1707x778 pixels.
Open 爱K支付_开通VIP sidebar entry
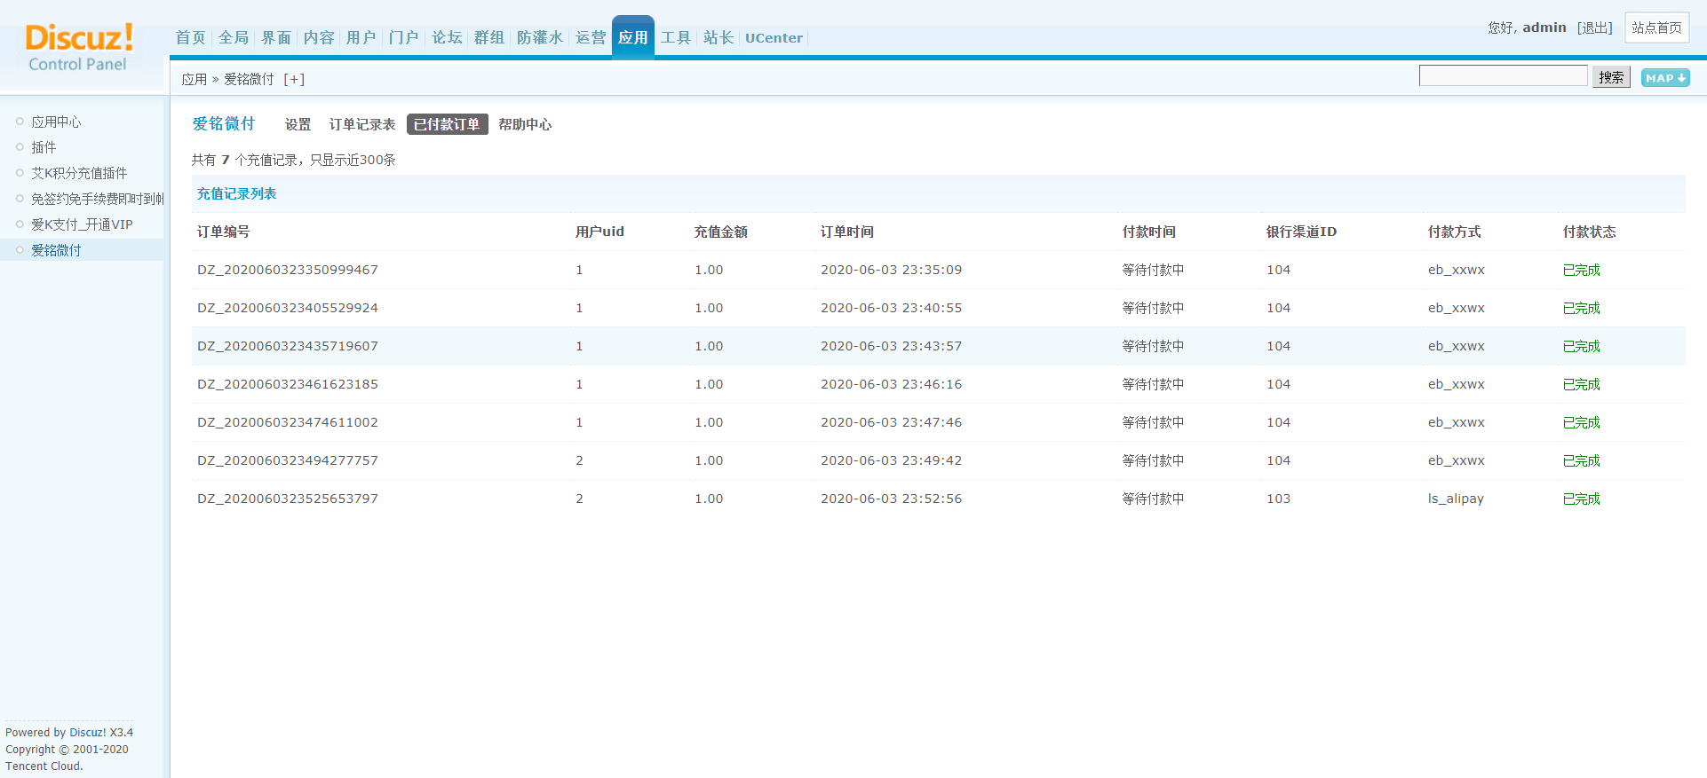click(x=82, y=224)
